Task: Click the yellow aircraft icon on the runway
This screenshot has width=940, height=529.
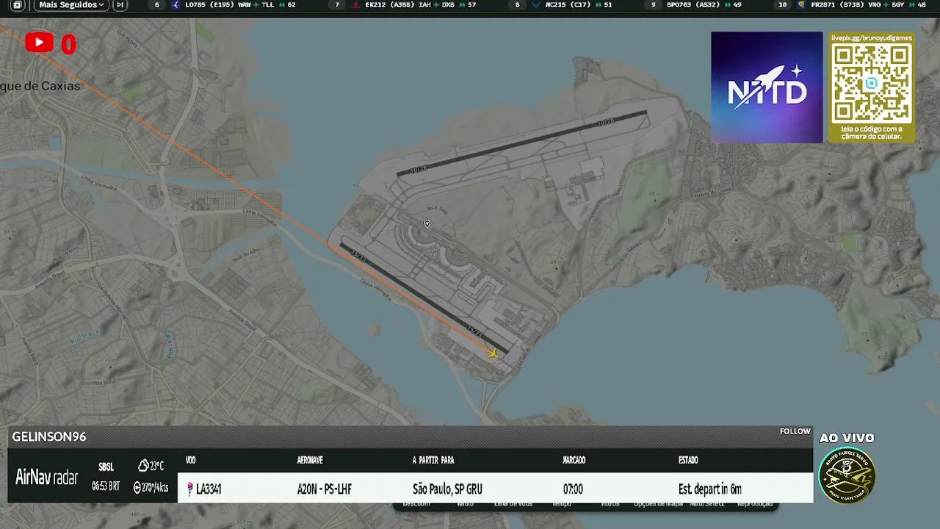Action: 493,353
